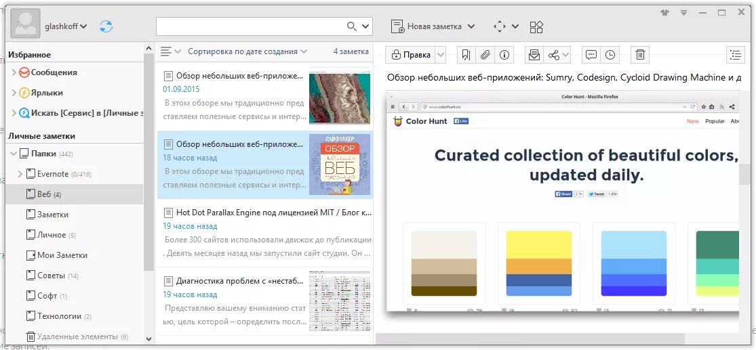Click the note title field
Viewport: 756px width, 350px height.
click(x=564, y=77)
